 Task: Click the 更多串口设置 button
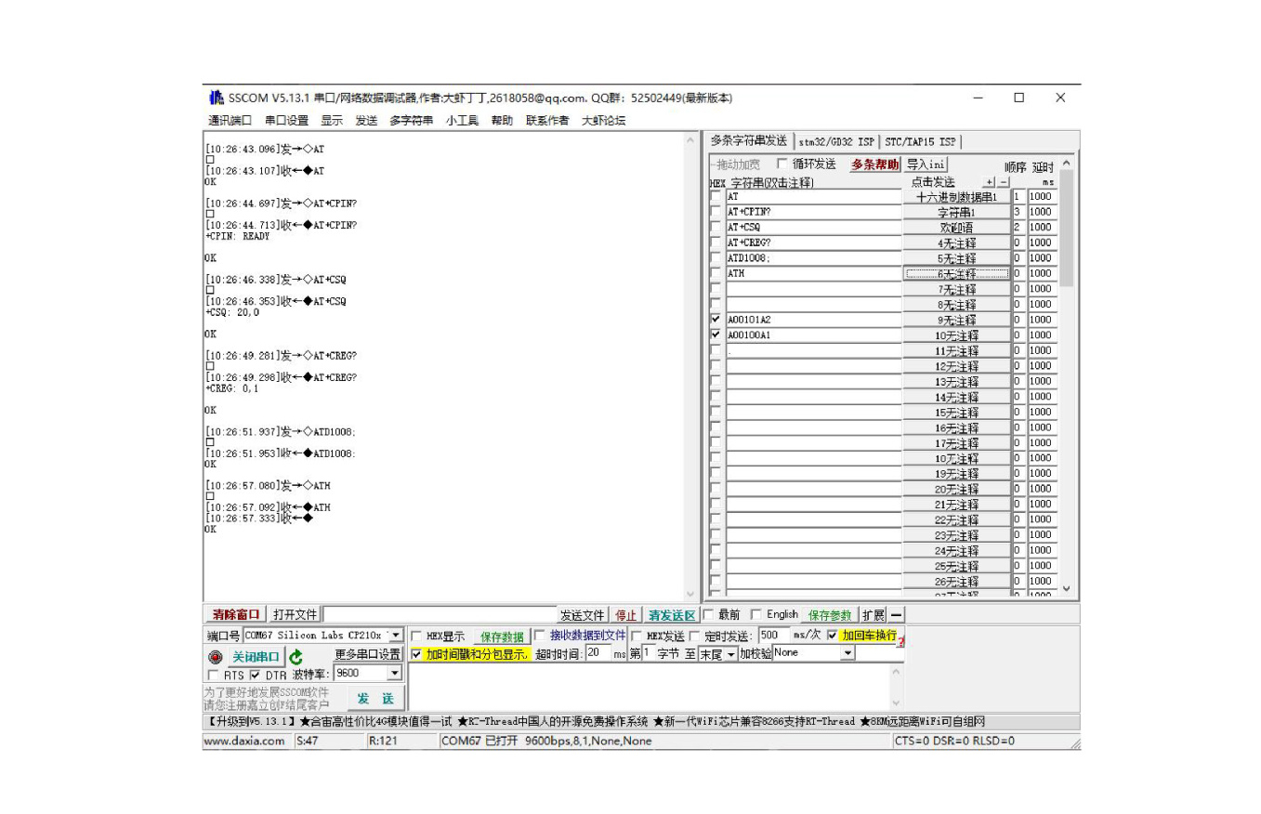click(368, 654)
